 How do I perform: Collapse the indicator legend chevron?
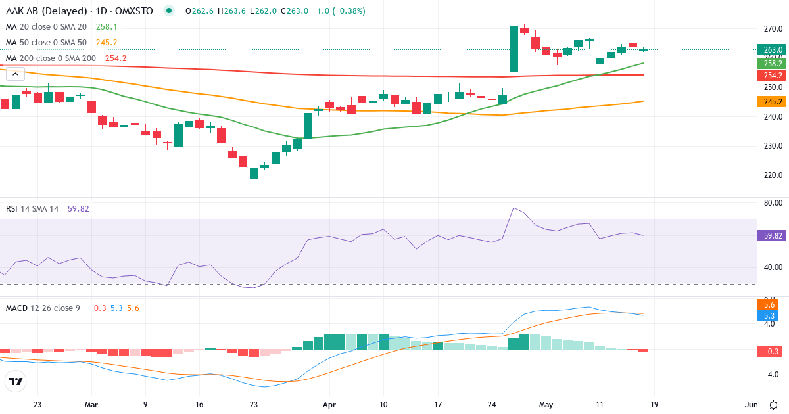(x=15, y=74)
